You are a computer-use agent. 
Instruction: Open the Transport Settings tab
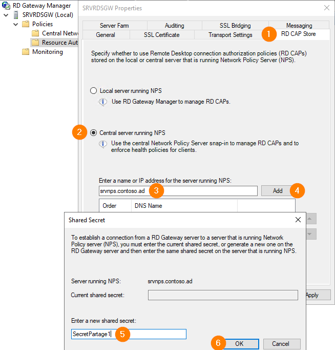tap(230, 35)
